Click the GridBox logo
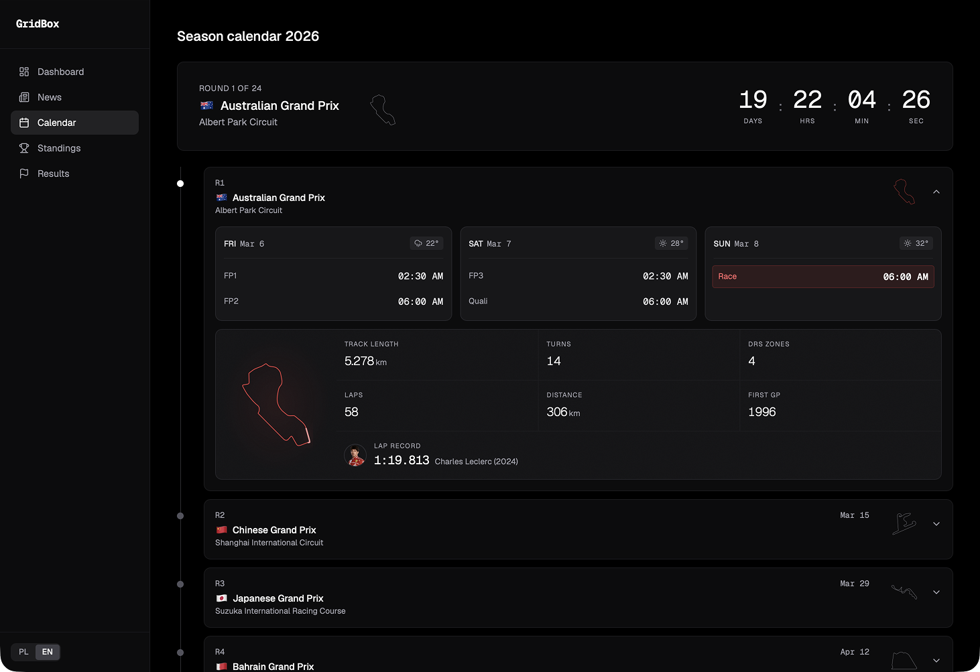 [37, 23]
